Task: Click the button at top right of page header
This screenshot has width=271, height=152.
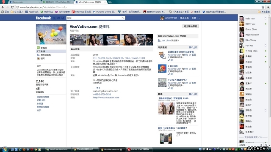Action: [191, 26]
